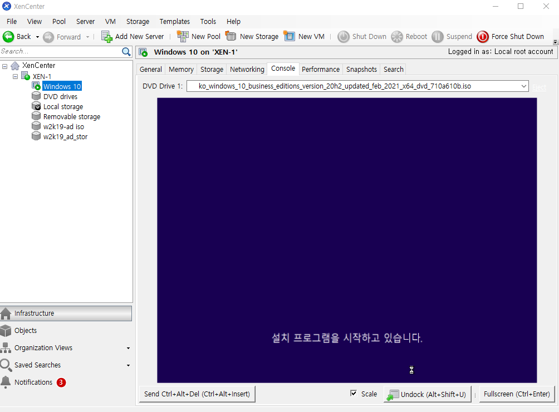Viewport: 559px width, 412px height.
Task: Toggle the Scale checkbox
Action: pos(354,394)
